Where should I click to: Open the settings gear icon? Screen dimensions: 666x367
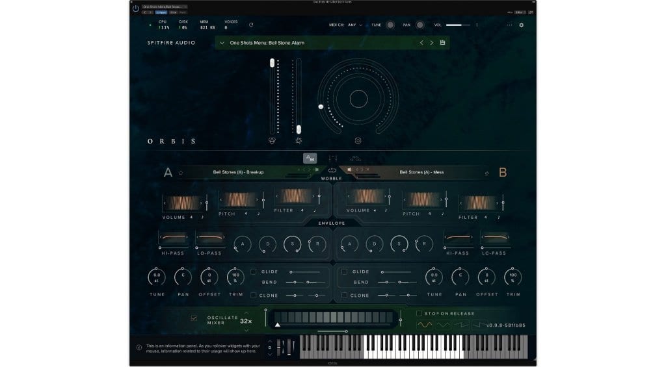(x=521, y=25)
